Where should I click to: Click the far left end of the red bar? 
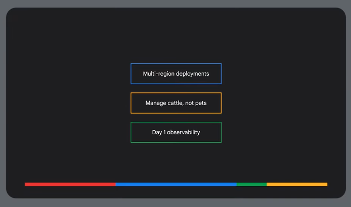(26, 184)
